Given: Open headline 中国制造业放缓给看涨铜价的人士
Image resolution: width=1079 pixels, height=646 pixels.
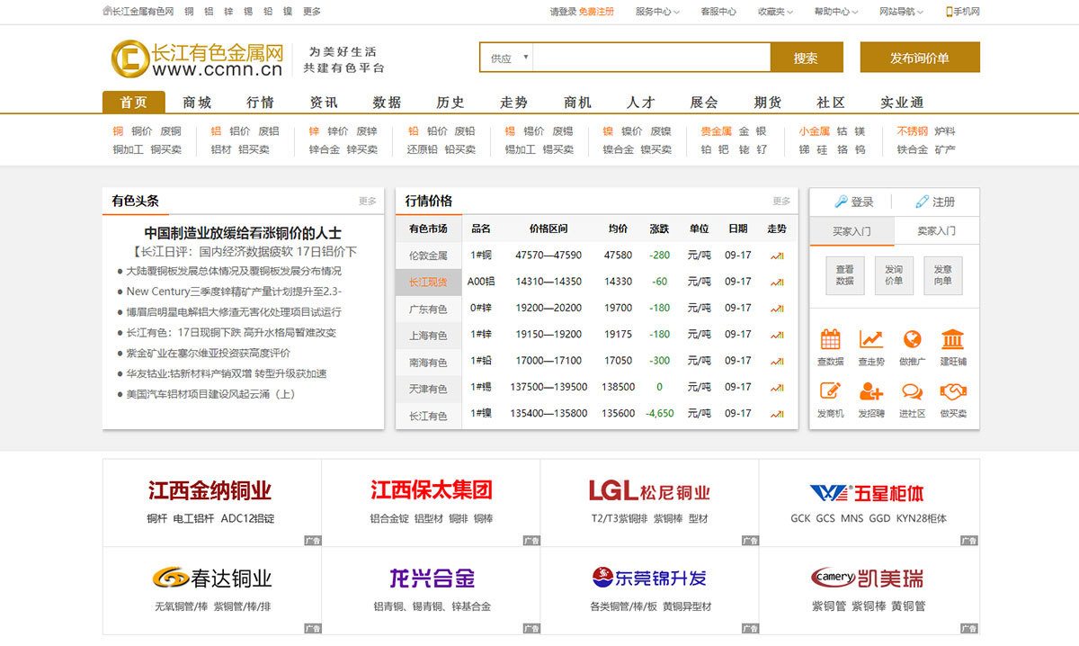Looking at the screenshot, I should coord(243,234).
